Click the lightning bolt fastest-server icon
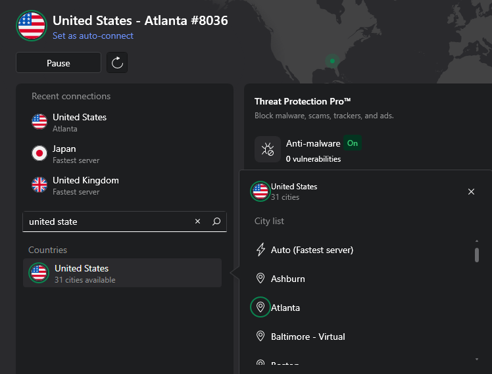 (260, 250)
